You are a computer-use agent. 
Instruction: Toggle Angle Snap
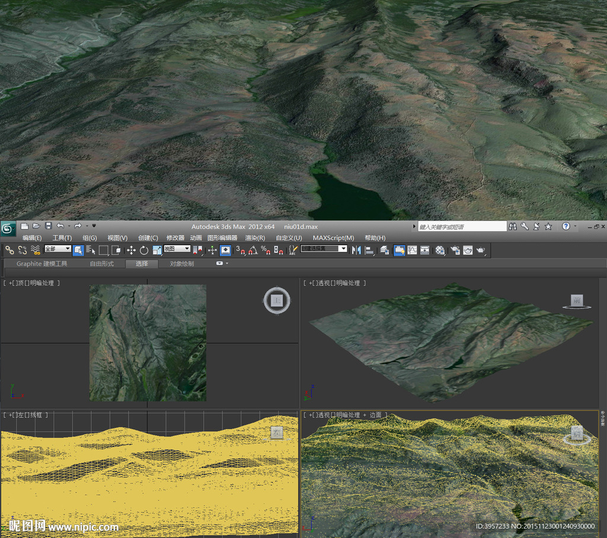click(x=253, y=251)
